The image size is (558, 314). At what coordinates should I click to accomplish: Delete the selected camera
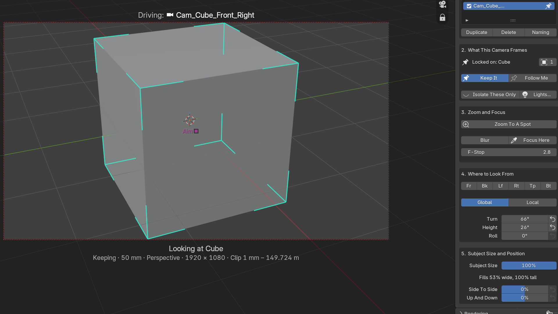pyautogui.click(x=509, y=32)
